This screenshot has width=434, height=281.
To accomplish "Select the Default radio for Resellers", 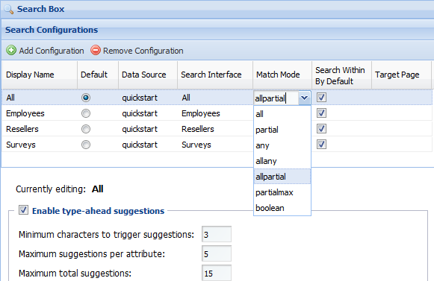I will pos(86,129).
